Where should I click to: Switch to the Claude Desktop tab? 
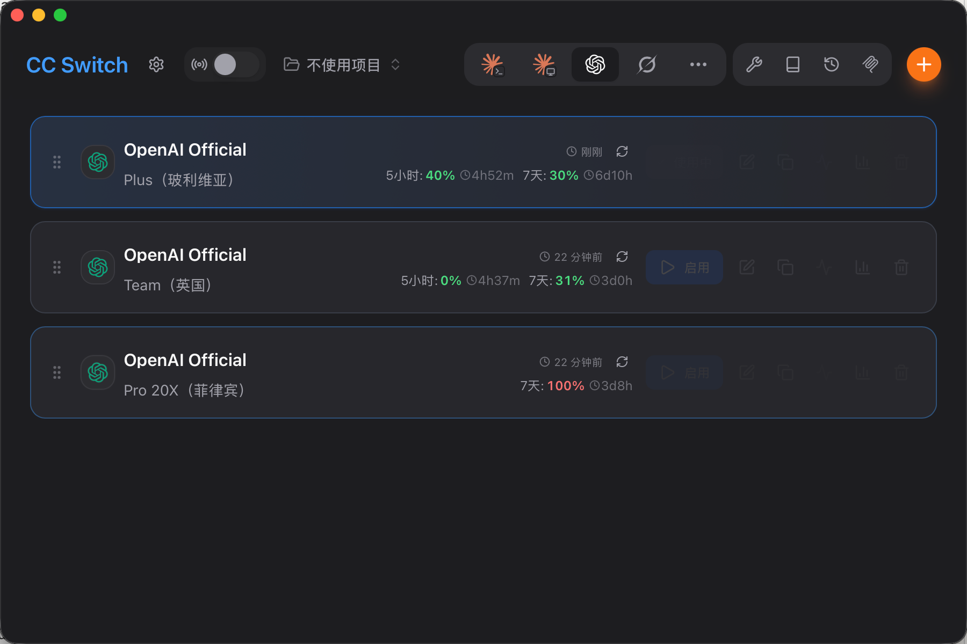[544, 64]
